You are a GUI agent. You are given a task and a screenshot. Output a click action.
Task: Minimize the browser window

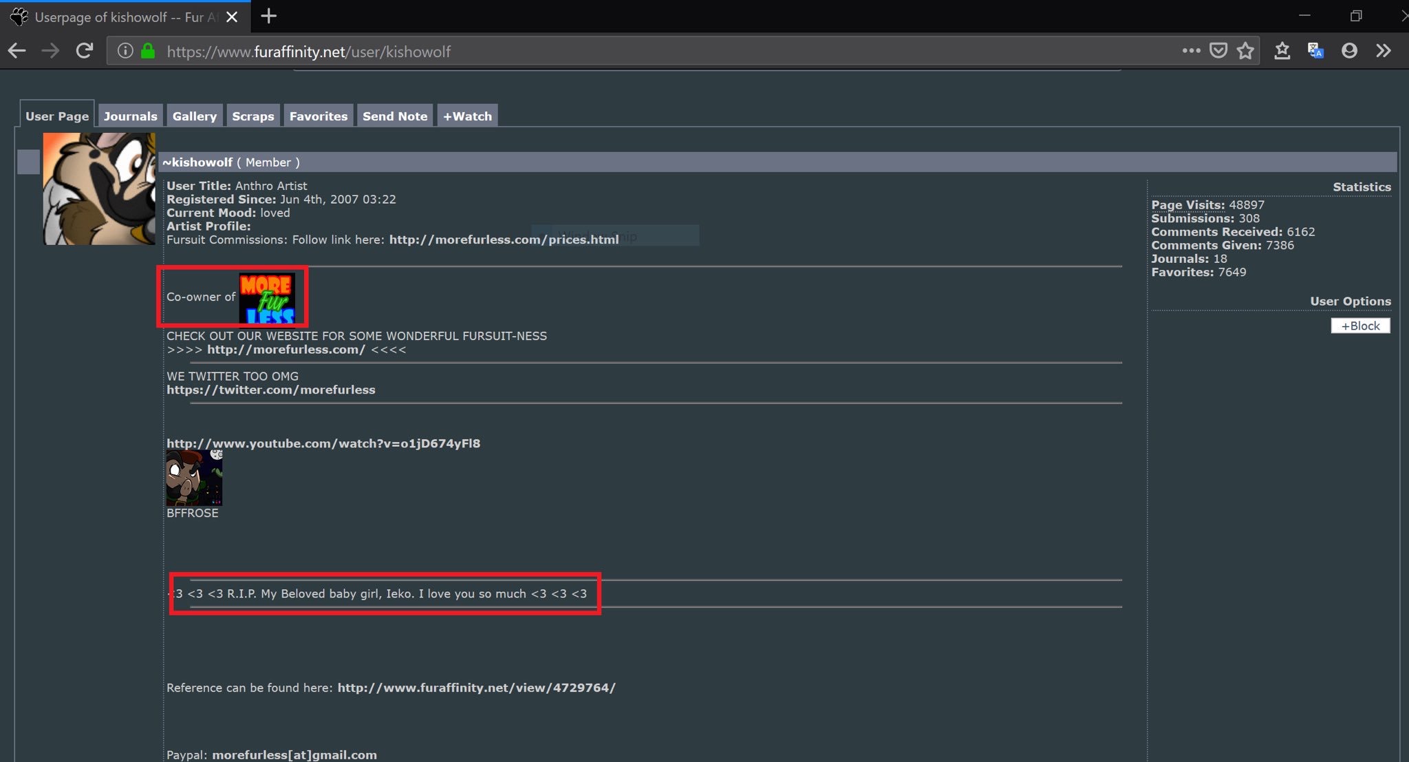(1304, 16)
